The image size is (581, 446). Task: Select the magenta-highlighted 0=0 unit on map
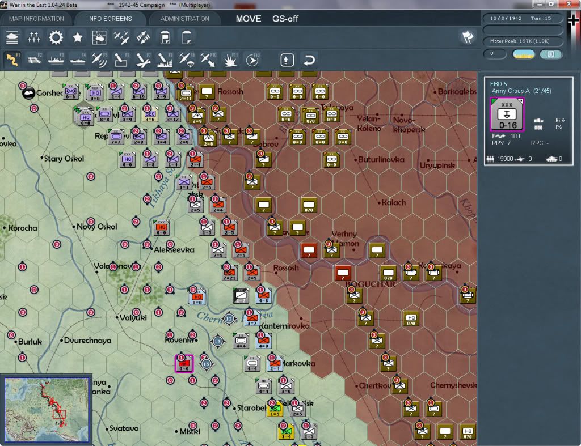tap(184, 364)
